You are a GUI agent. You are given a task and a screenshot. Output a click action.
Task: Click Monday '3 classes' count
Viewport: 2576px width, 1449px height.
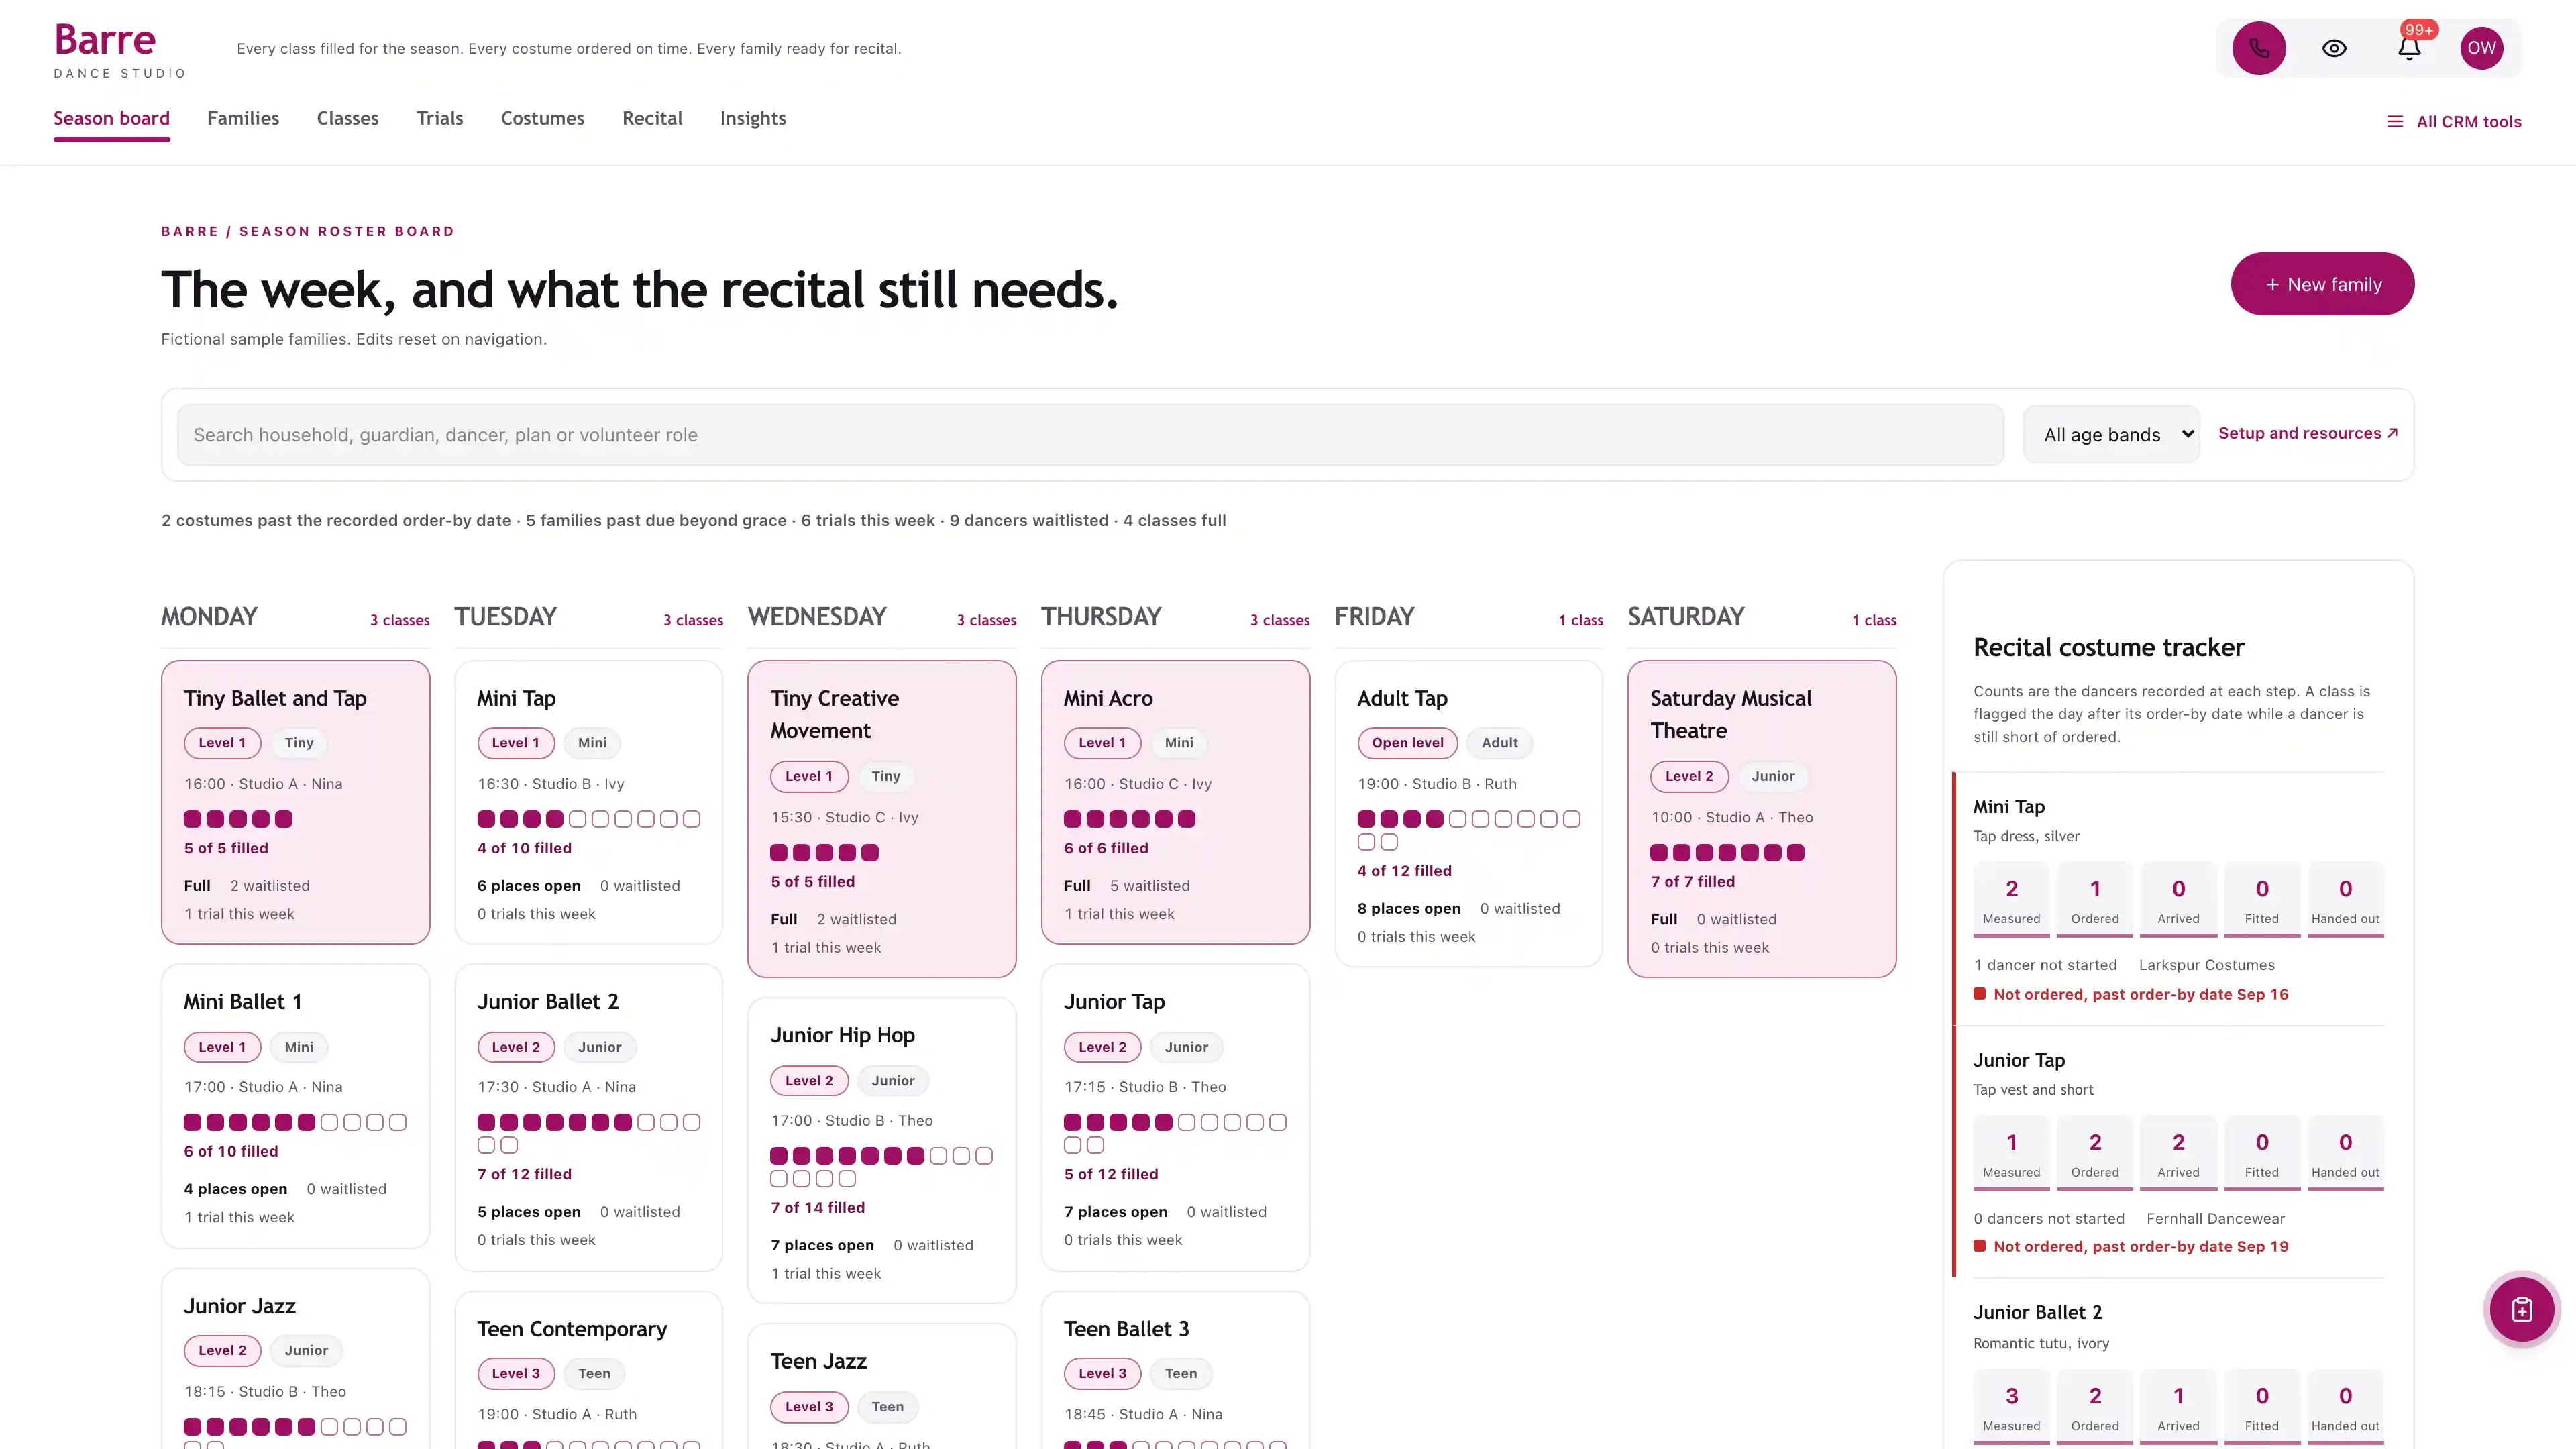(x=400, y=620)
